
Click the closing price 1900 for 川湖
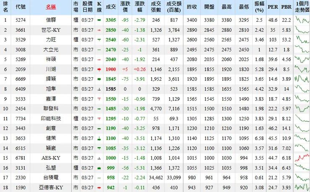(111, 69)
